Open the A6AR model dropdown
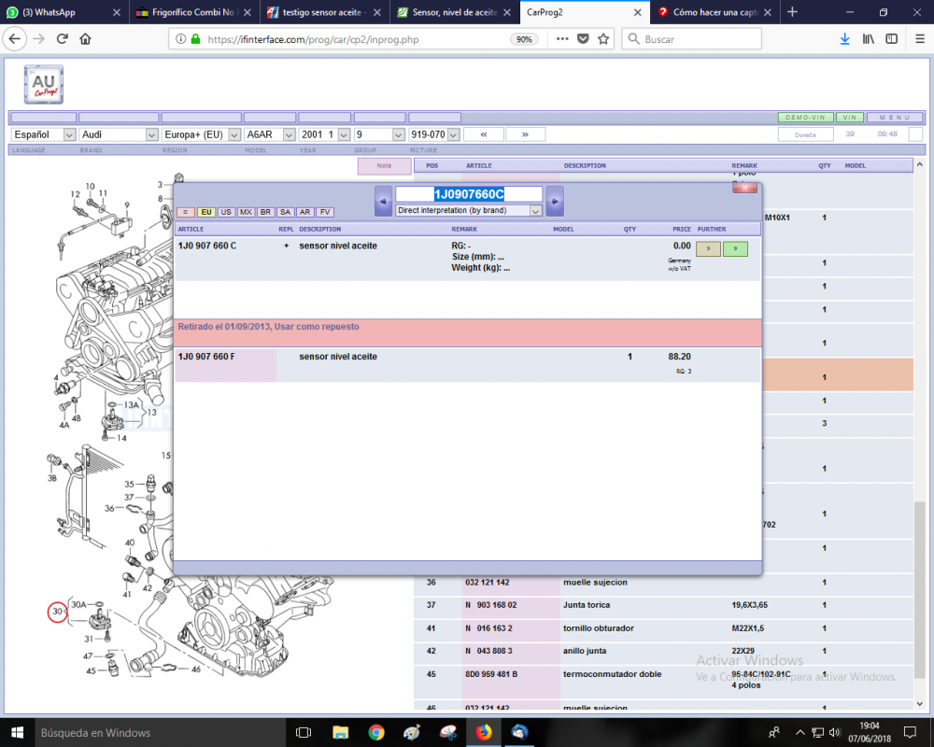934x747 pixels. click(x=270, y=134)
